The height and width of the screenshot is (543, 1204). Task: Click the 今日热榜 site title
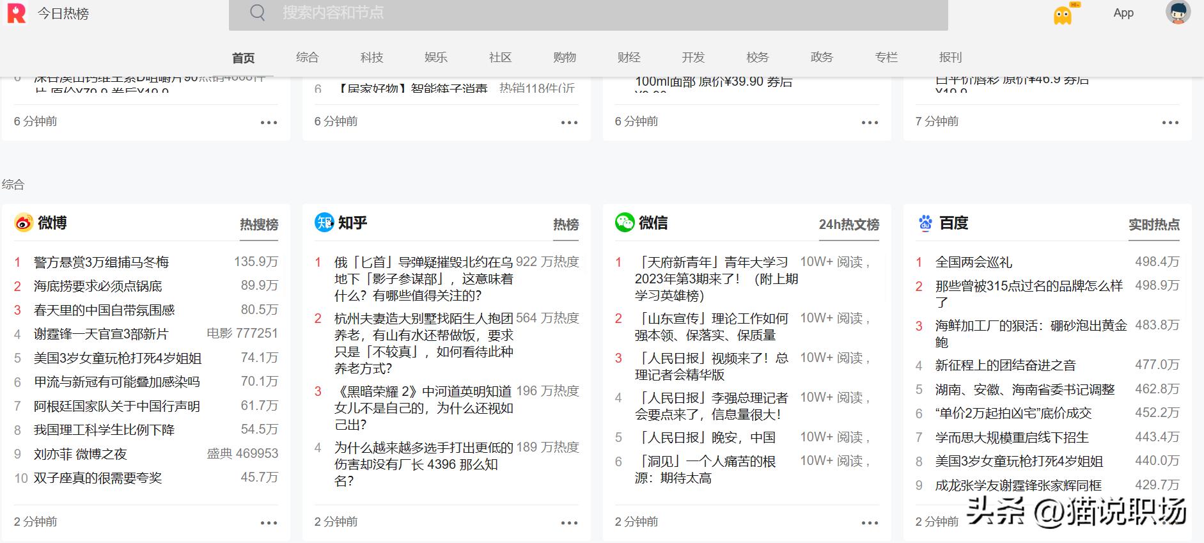pos(63,13)
